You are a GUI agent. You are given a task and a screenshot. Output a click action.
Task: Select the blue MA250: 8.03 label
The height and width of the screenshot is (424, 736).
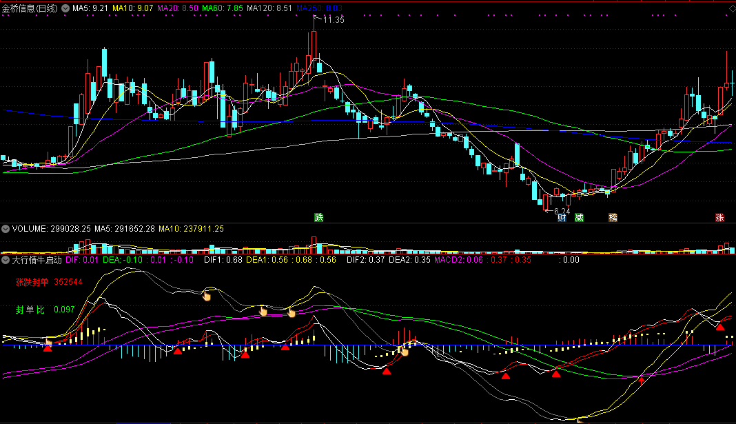pos(319,8)
